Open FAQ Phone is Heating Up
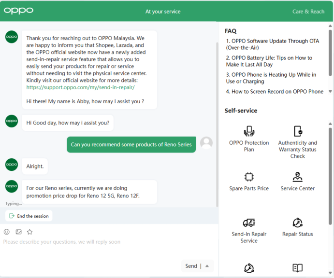The image size is (334, 278). pos(271,78)
